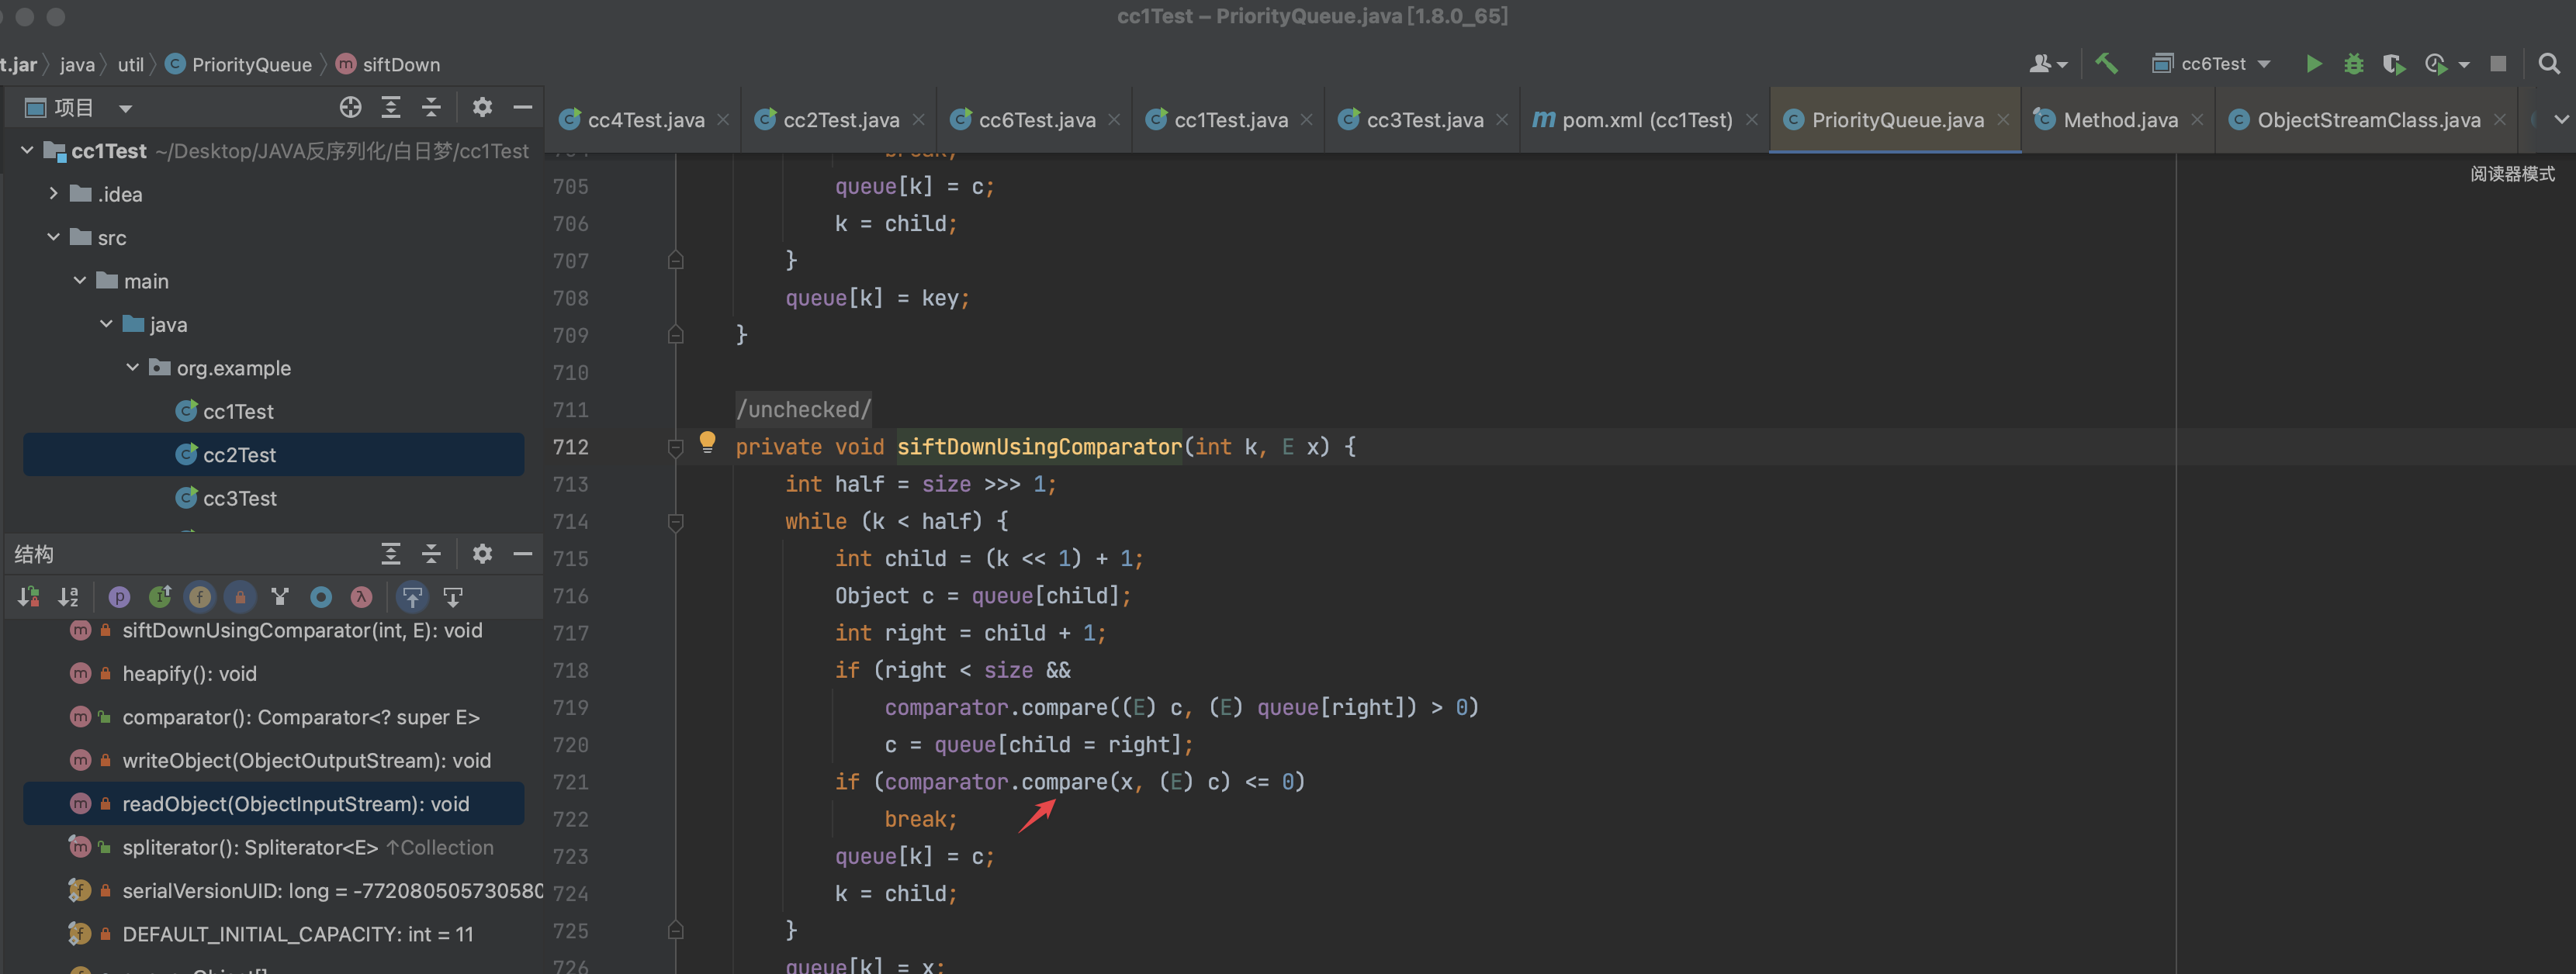
Task: Select cc1Test class in project tree
Action: click(238, 410)
